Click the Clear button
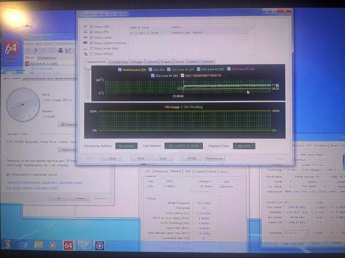 coord(141,158)
